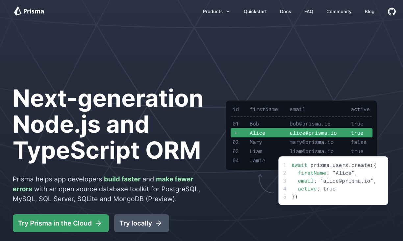Click the active column header
403x241 pixels.
pos(360,109)
